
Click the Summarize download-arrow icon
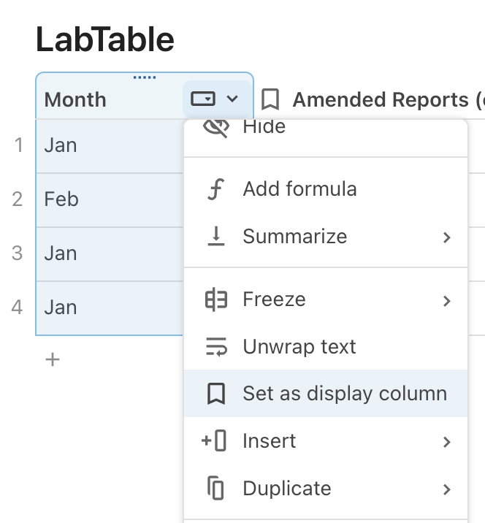pyautogui.click(x=215, y=237)
